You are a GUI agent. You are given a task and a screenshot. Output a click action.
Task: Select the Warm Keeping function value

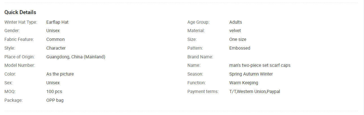244,83
